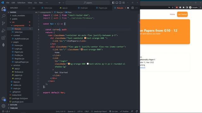
Task: Expand the TIMELINE section
Action: click(14, 108)
